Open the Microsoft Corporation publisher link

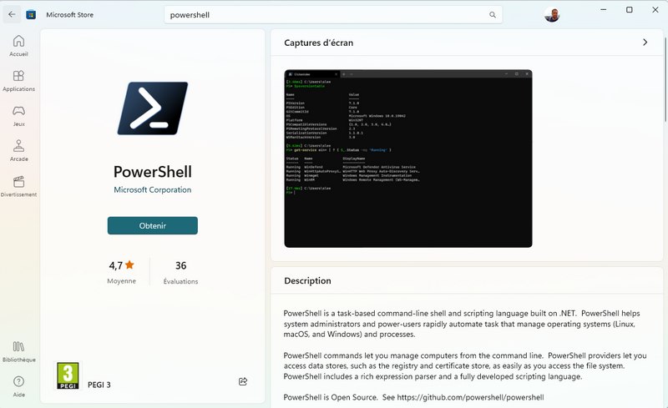(x=153, y=190)
